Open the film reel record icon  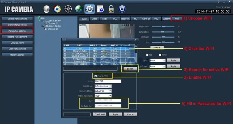[x=68, y=9]
